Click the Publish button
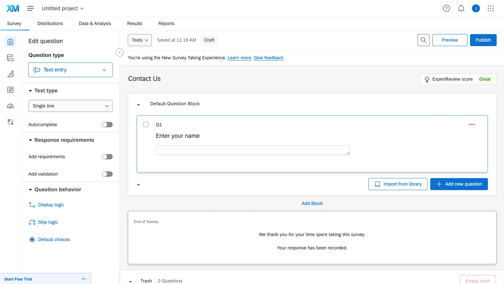This screenshot has height=284, width=504. (x=483, y=40)
